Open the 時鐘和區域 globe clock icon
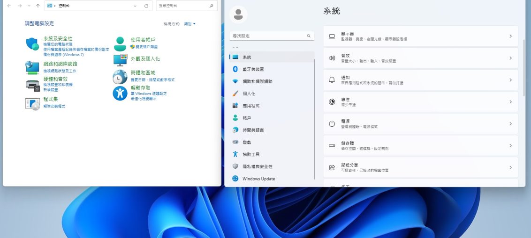 pos(120,77)
